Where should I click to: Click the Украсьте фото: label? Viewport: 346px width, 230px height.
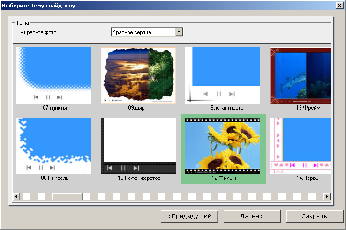pyautogui.click(x=39, y=32)
